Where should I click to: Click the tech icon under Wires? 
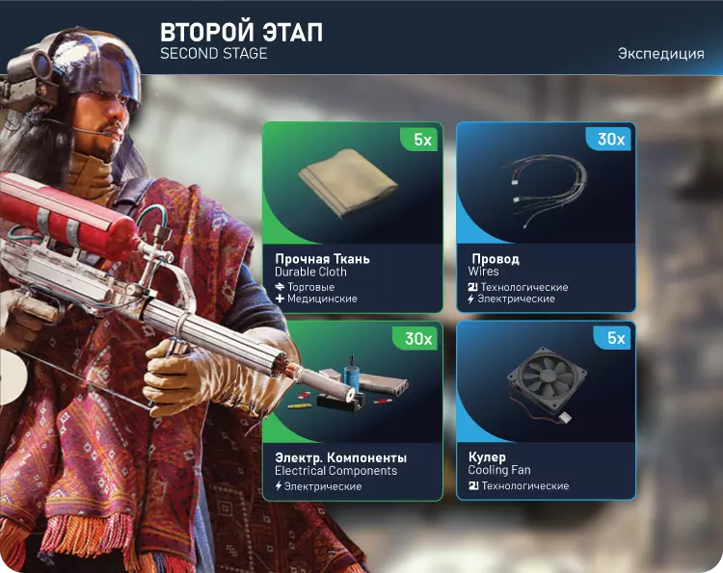tap(472, 287)
